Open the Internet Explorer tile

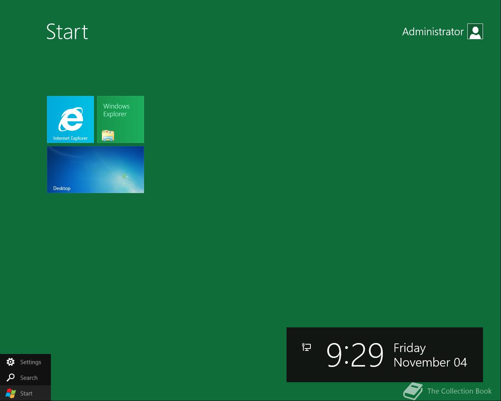(70, 119)
